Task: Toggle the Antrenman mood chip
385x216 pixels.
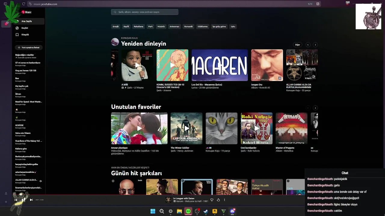Action: tap(174, 26)
